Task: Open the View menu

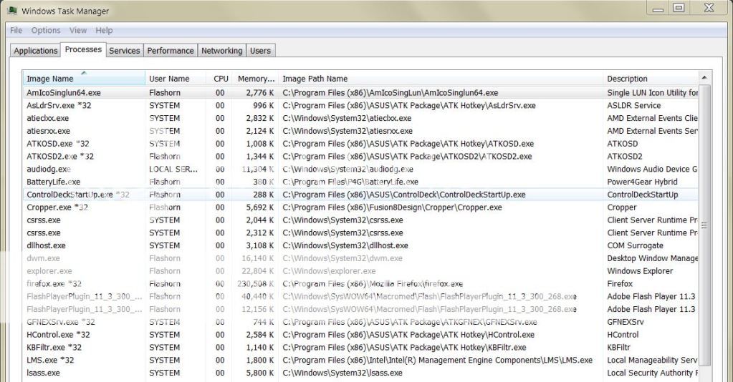Action: point(78,30)
